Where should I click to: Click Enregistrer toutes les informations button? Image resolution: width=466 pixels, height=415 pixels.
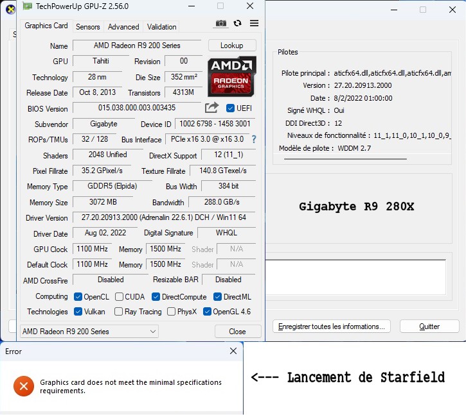click(x=332, y=326)
